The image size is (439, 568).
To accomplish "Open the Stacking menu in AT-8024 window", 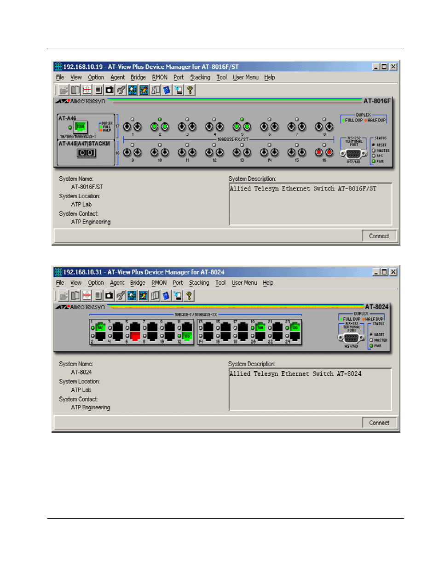I will 199,283.
